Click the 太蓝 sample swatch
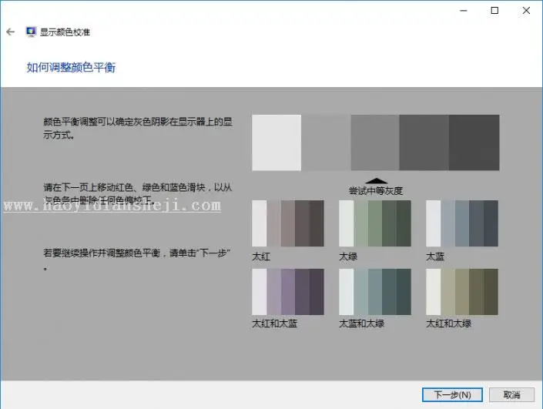Image resolution: width=543 pixels, height=409 pixels. point(462,223)
